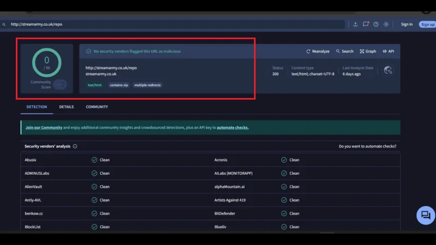436x245 pixels.
Task: Click the BlockList vendor name
Action: click(x=33, y=227)
